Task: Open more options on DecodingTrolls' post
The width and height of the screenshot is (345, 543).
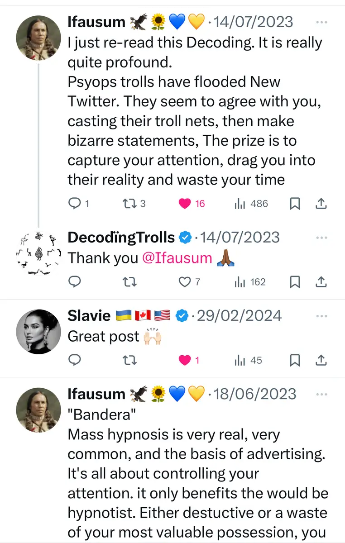Action: tap(321, 238)
